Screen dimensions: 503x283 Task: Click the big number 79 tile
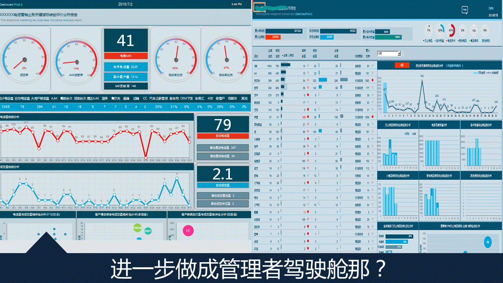click(223, 125)
